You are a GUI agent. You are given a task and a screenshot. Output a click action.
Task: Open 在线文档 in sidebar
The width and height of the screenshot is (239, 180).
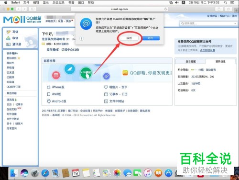11,109
